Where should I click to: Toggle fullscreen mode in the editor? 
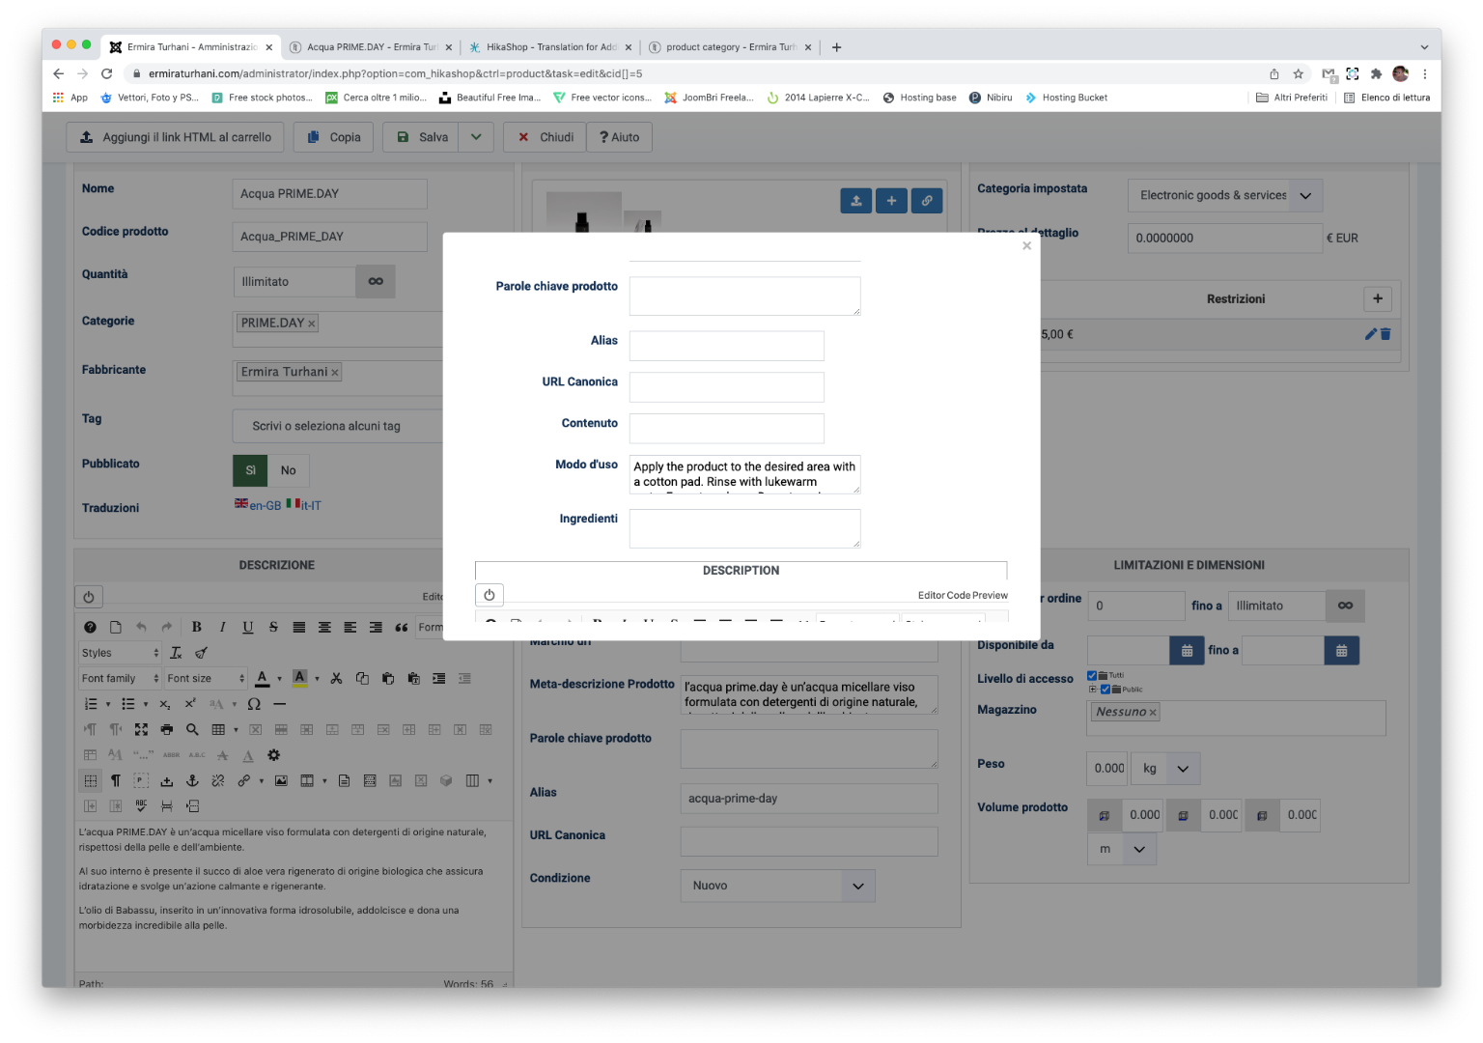click(141, 729)
